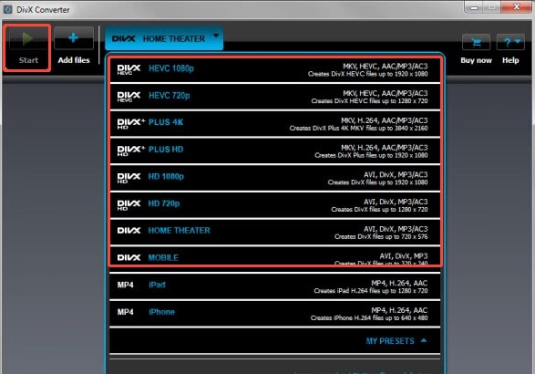
Task: Choose the PLUS HD preset
Action: (x=275, y=151)
